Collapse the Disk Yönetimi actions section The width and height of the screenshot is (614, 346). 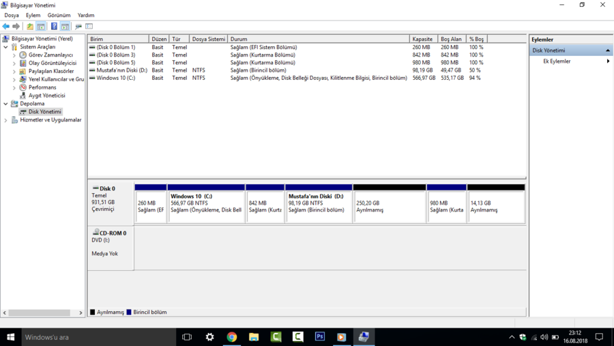pos(608,51)
